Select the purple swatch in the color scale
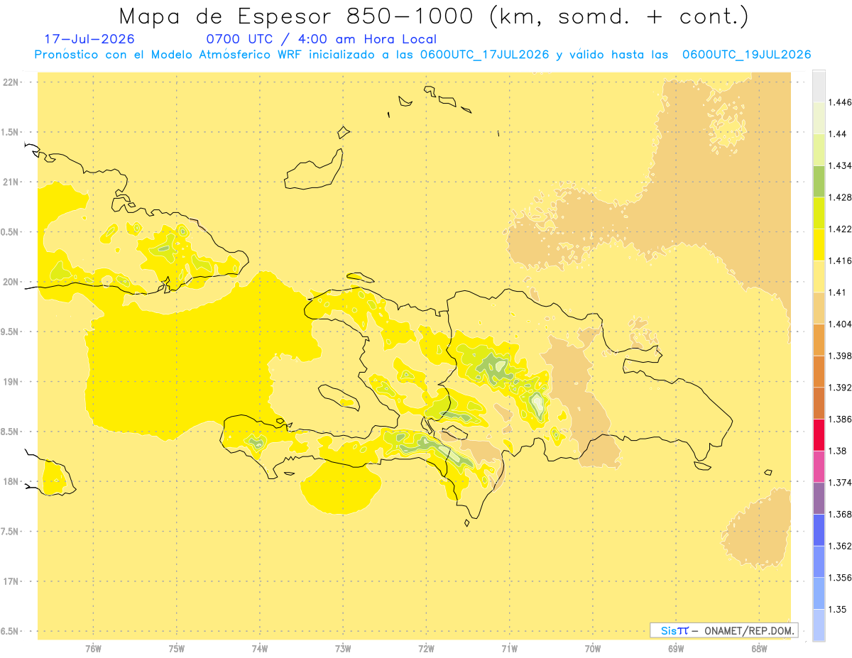 (819, 498)
